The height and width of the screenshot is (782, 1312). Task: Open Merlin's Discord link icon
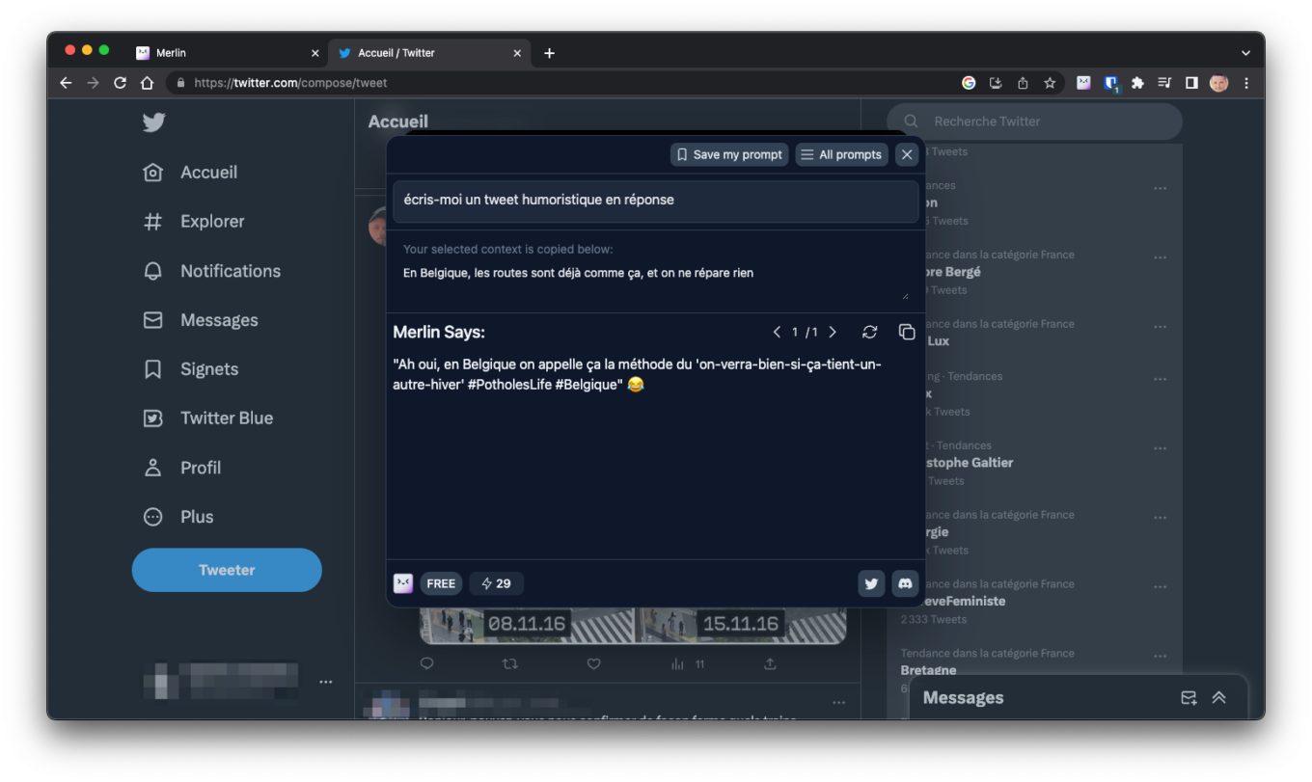click(x=905, y=583)
